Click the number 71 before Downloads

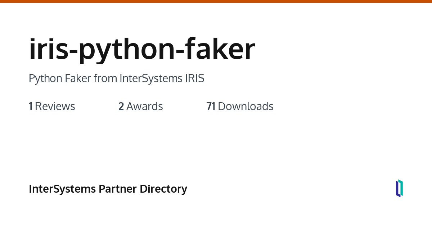coord(211,107)
